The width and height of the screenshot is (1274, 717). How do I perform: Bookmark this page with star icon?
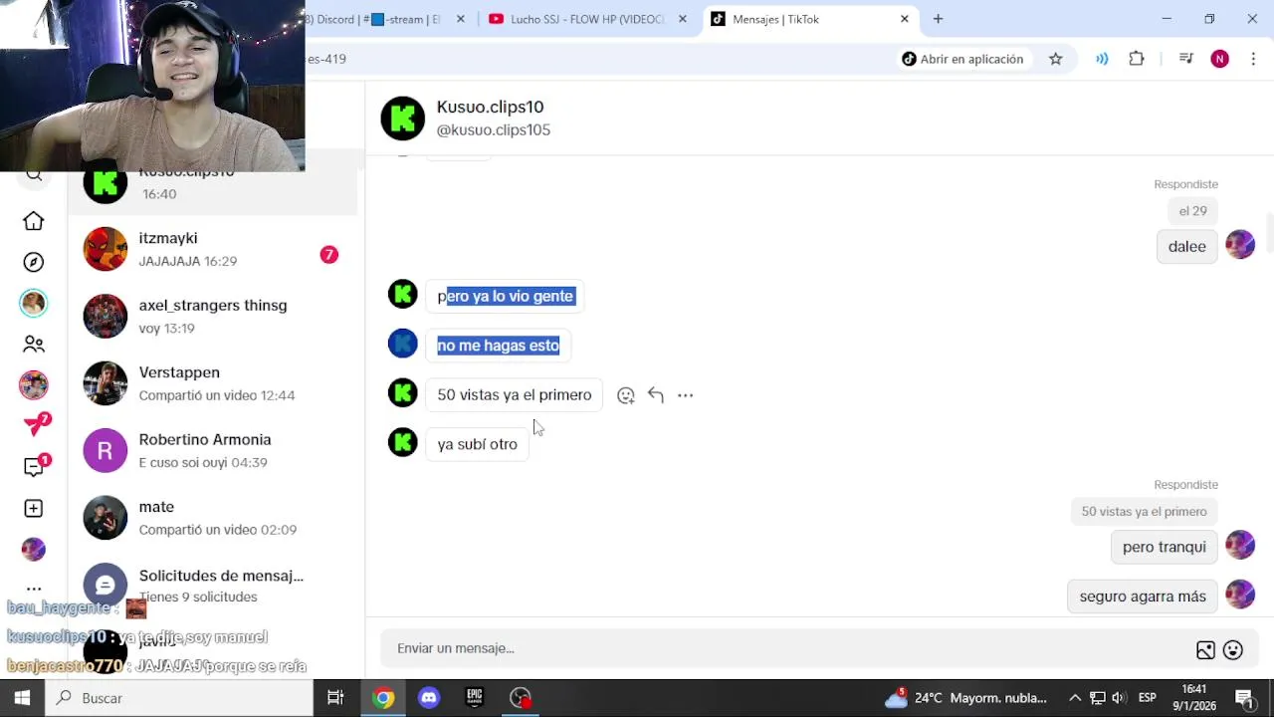(1056, 59)
